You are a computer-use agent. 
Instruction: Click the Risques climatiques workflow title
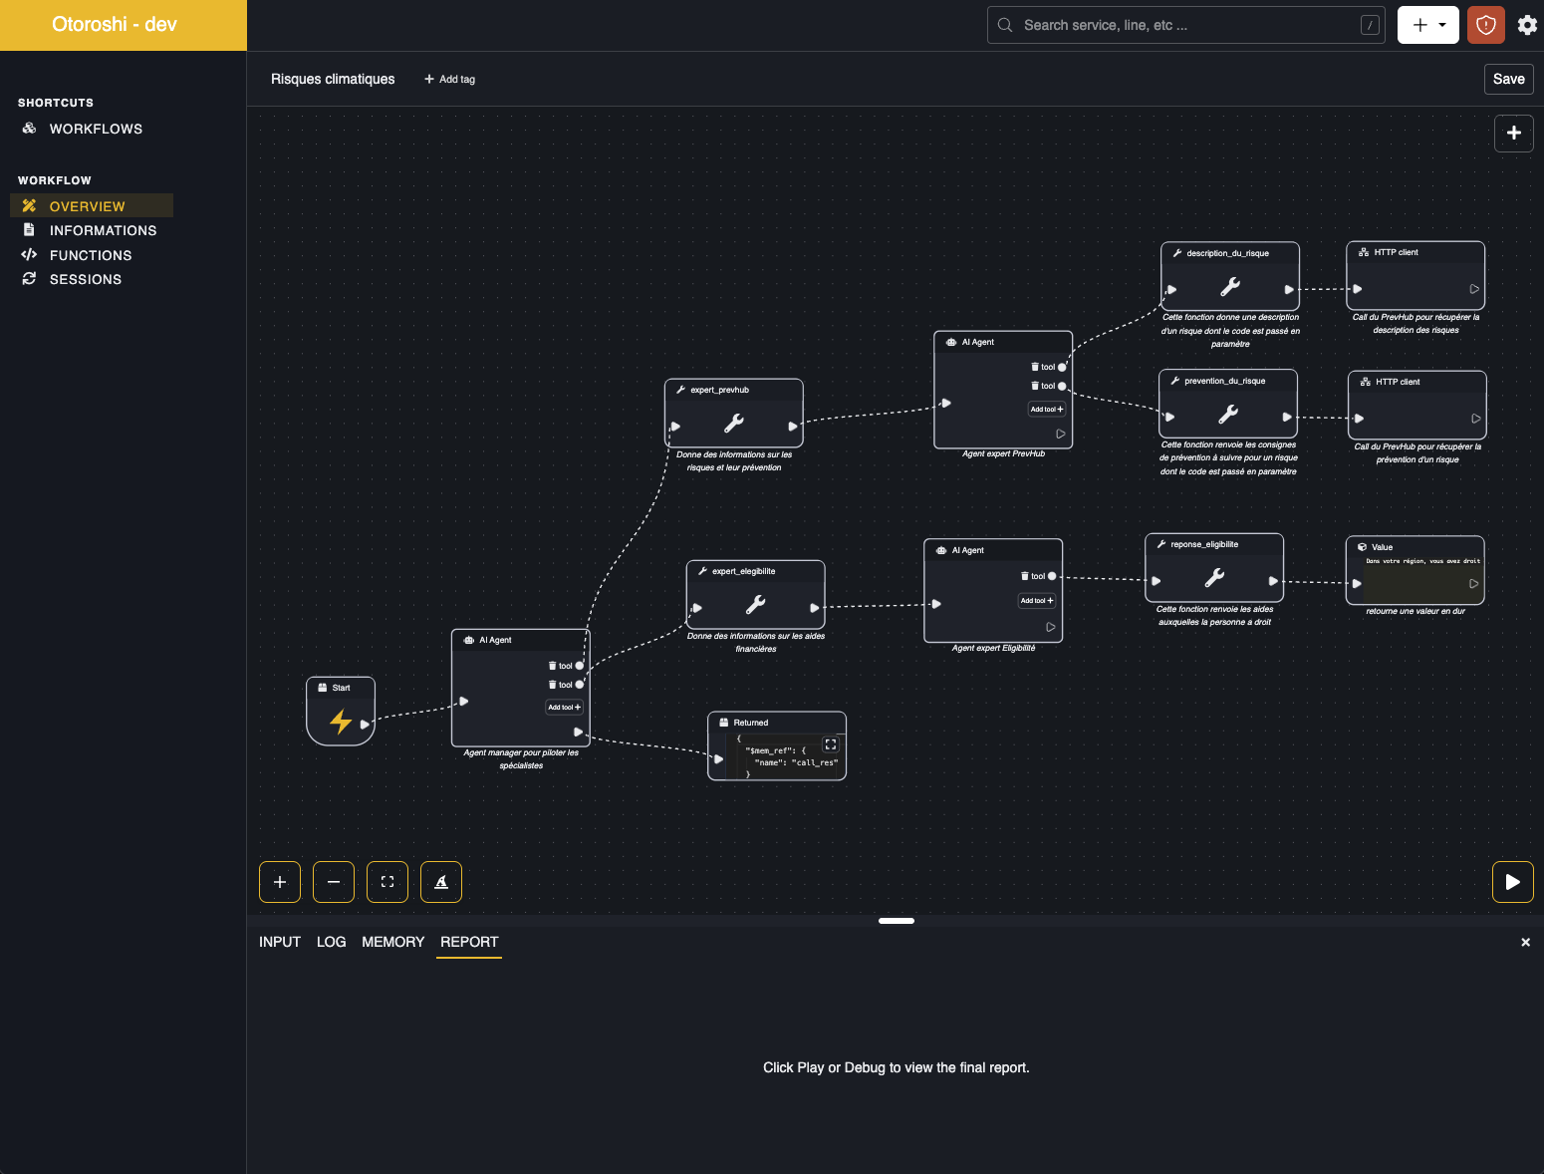(x=333, y=79)
